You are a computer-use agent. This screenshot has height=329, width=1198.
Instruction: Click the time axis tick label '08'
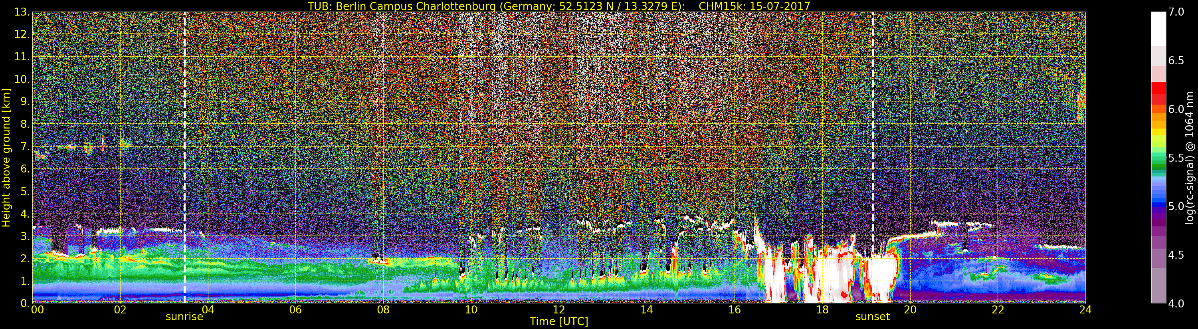(383, 309)
